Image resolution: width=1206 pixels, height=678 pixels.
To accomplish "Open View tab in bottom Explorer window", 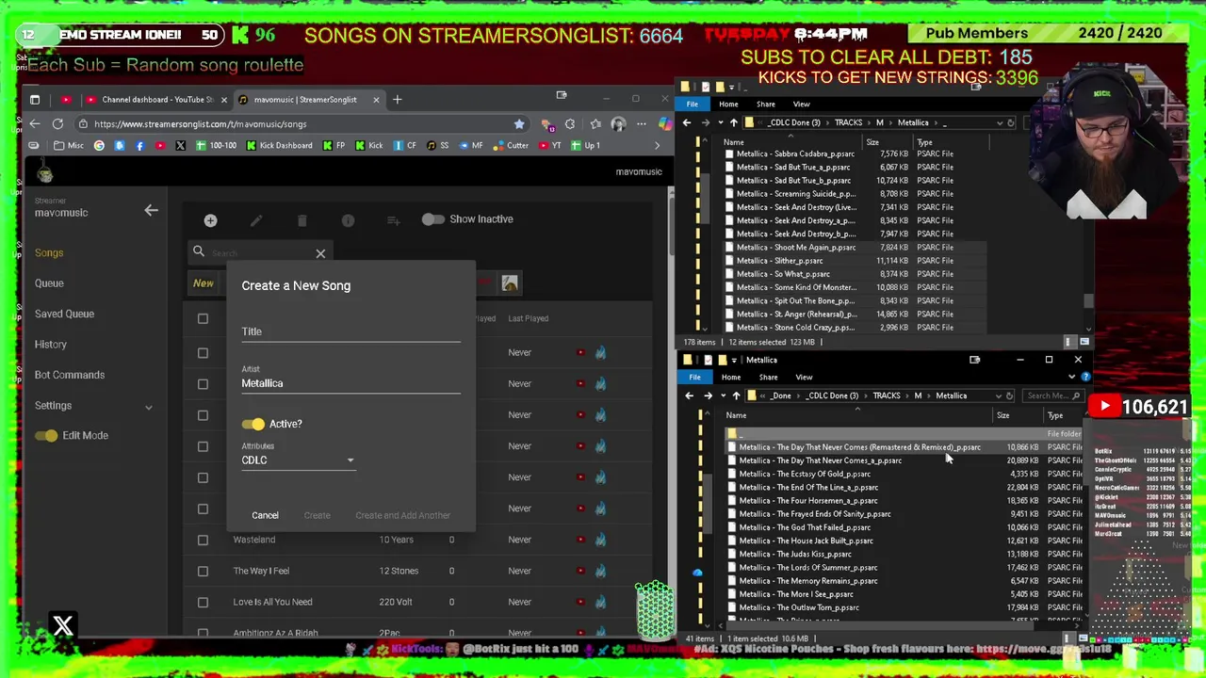I will coord(804,377).
